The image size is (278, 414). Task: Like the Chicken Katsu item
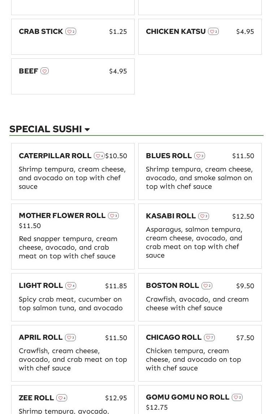[x=213, y=32]
